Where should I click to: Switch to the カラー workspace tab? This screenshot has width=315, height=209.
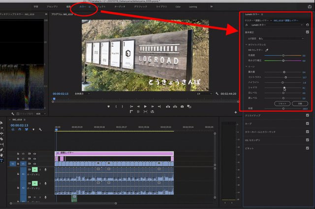[83, 7]
